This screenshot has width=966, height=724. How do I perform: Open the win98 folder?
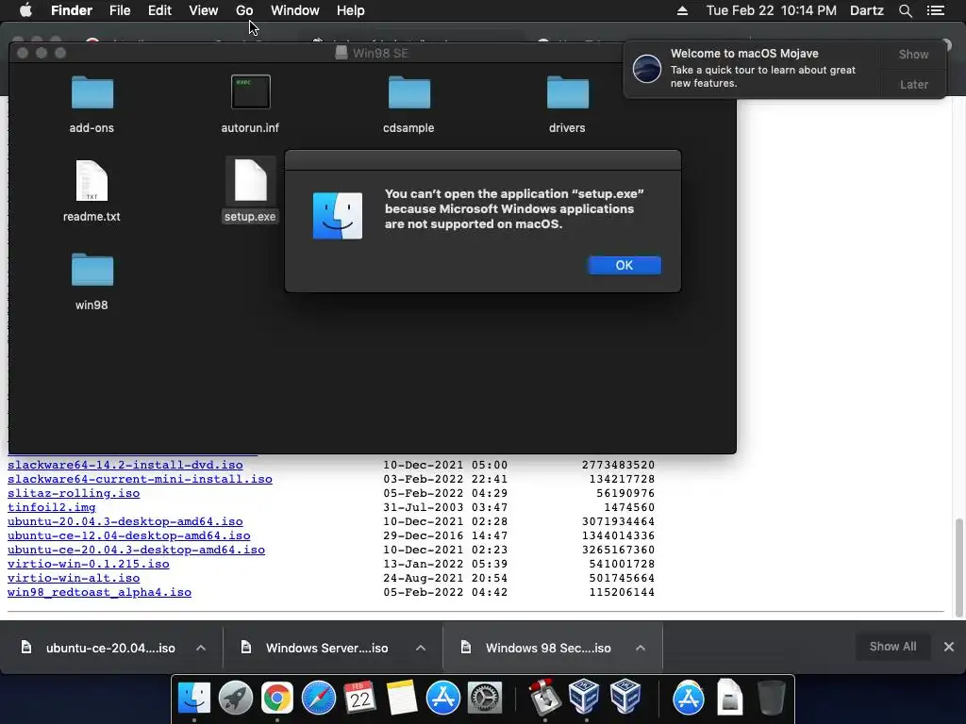[x=92, y=271]
